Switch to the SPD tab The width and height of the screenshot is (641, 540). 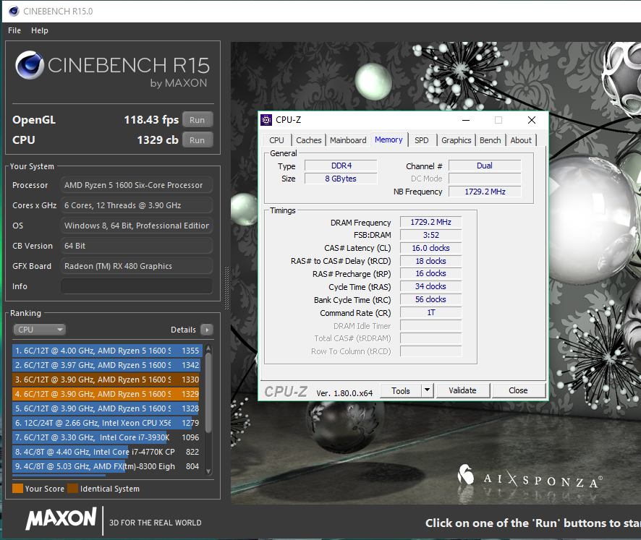[421, 140]
